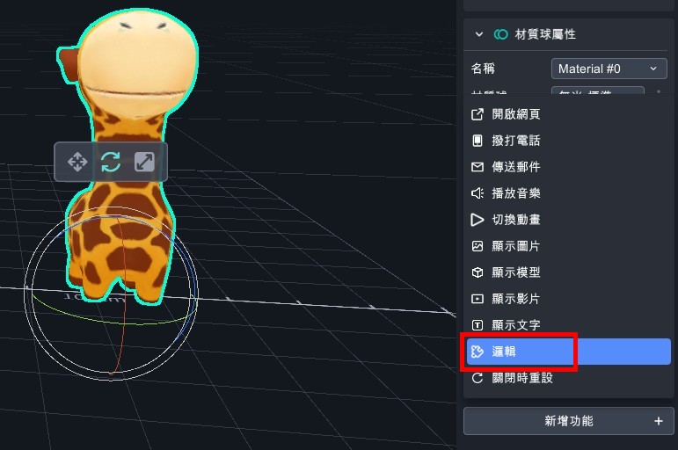This screenshot has width=678, height=450.
Task: Choose 關閉時重設 from the menu
Action: click(x=522, y=378)
